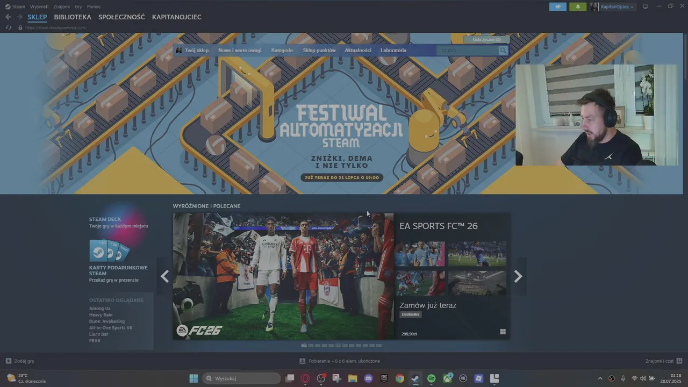Screen dimensions: 688x387
Task: Open PEAK from recently viewed
Action: click(x=95, y=341)
